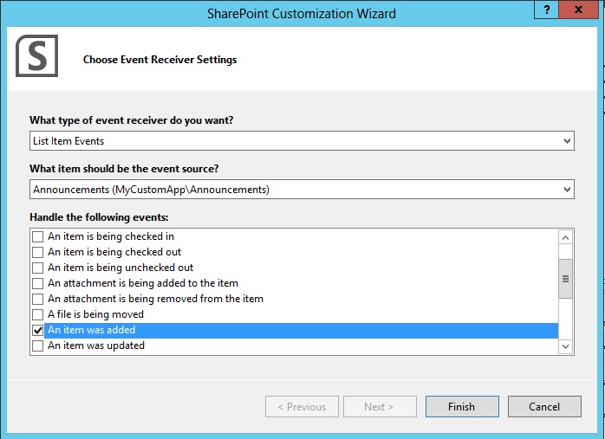Check 'An item is being checked in'
This screenshot has height=439, width=605.
[x=38, y=236]
